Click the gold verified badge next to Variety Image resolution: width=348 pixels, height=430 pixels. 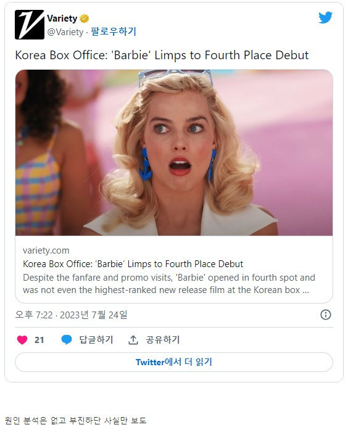[x=84, y=19]
